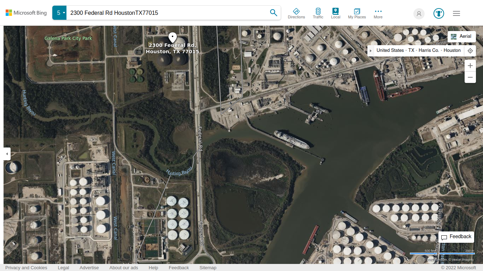483x271 pixels.
Task: Open the Advertise footer link
Action: [89, 268]
